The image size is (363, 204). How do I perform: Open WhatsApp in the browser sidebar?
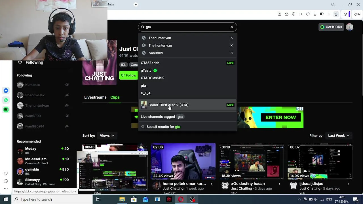[6, 100]
